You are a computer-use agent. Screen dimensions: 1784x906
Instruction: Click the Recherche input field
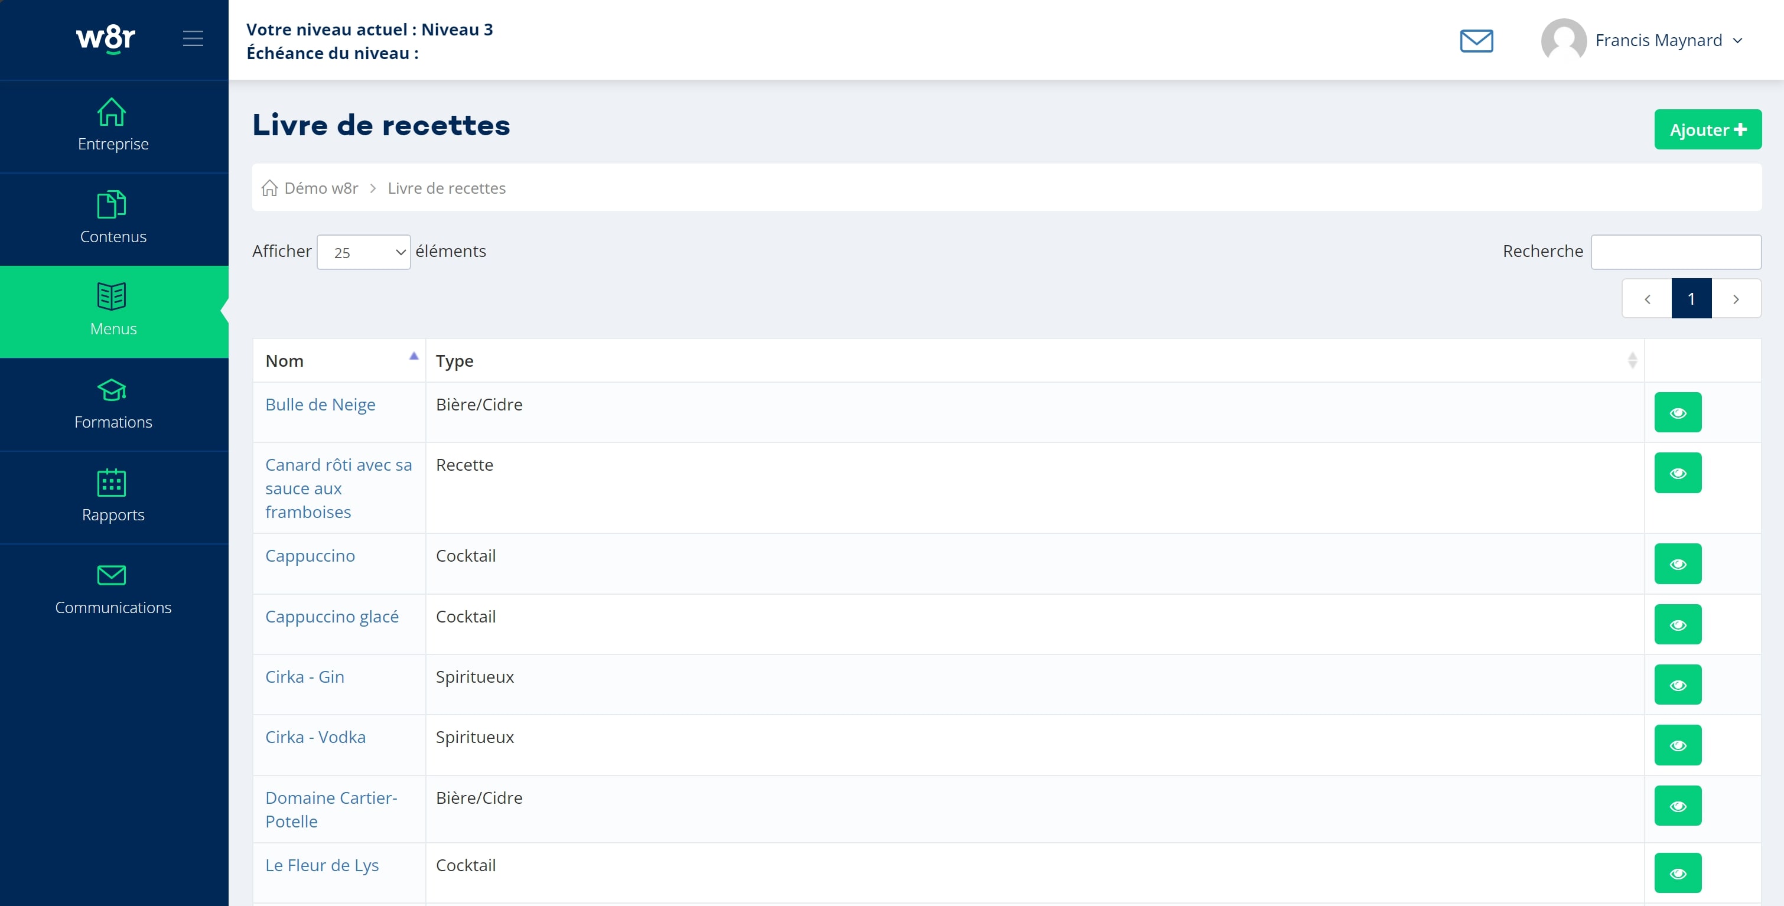point(1676,251)
